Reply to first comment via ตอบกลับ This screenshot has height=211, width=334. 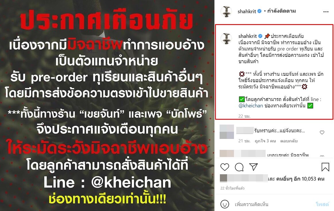[289, 141]
